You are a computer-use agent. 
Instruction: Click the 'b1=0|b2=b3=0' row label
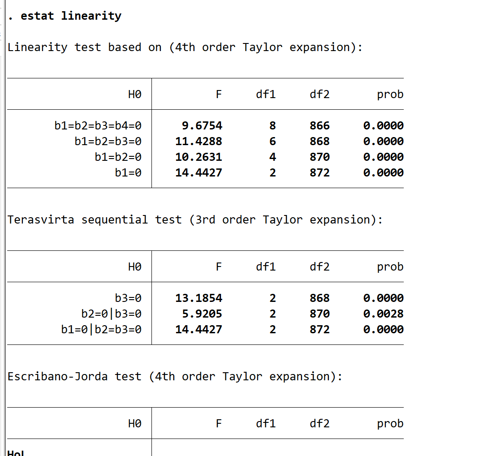click(x=101, y=330)
